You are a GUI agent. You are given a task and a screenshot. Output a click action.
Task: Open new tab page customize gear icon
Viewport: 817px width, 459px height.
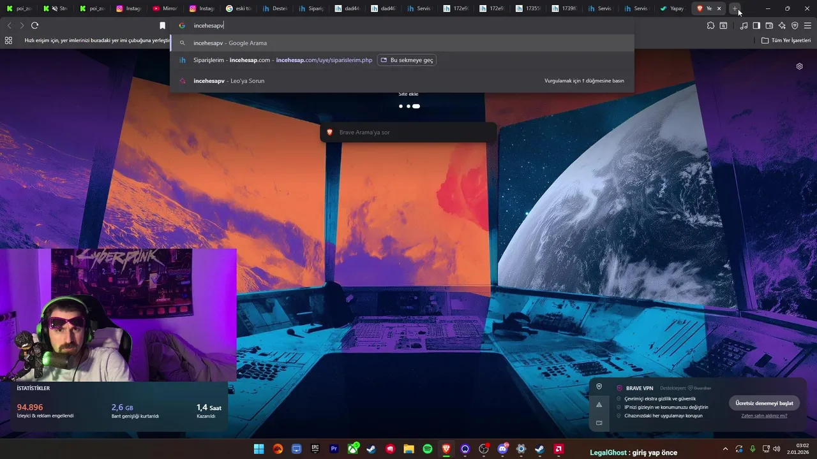799,66
